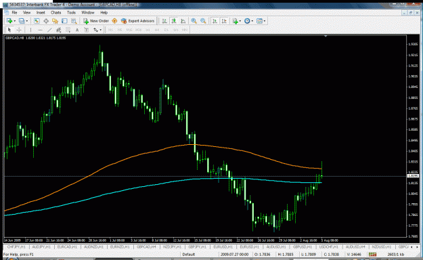Open the Charts menu
The height and width of the screenshot is (260, 423).
coord(56,12)
